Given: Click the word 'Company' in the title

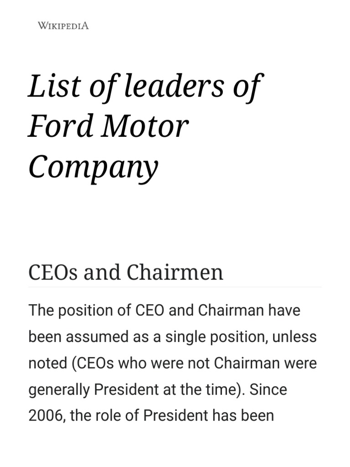Looking at the screenshot, I should (x=93, y=167).
